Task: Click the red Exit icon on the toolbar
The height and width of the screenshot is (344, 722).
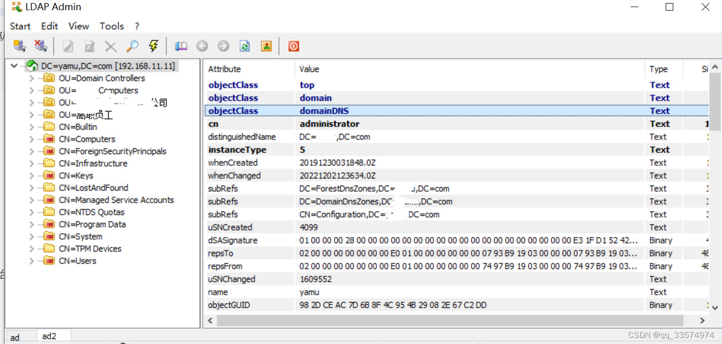Action: pyautogui.click(x=294, y=46)
